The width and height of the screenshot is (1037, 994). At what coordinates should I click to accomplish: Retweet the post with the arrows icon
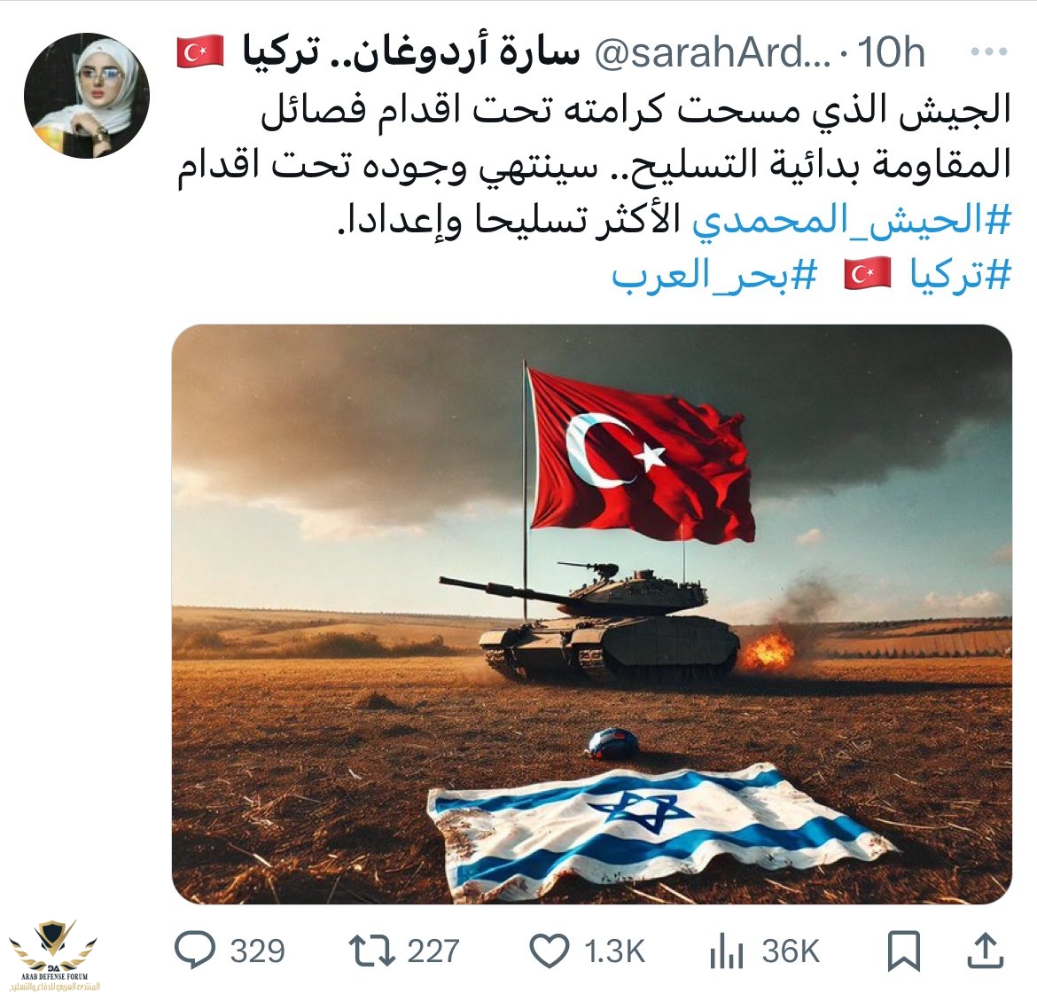(371, 951)
